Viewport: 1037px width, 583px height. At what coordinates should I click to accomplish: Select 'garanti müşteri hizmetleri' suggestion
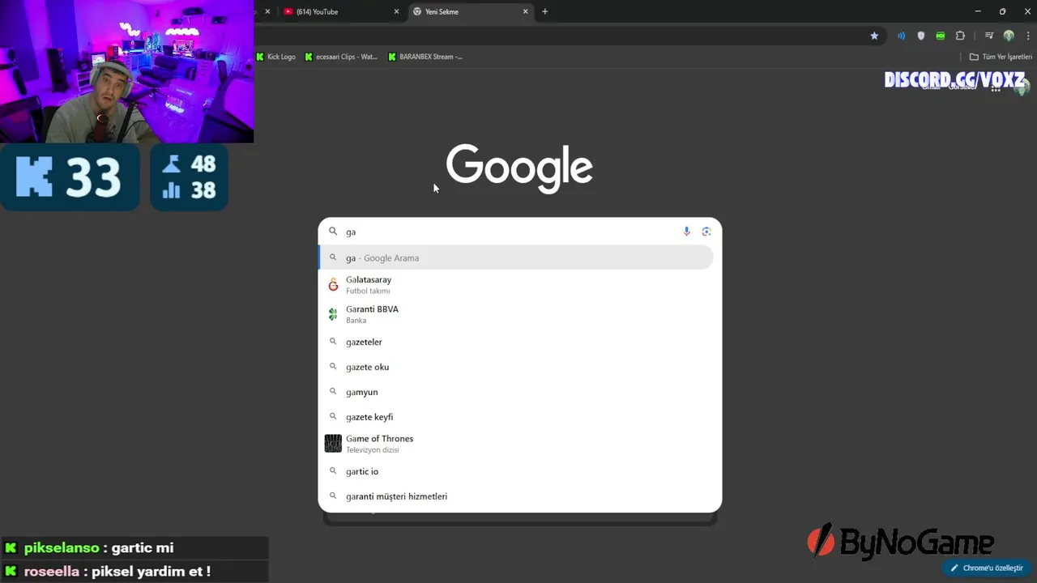click(x=516, y=496)
